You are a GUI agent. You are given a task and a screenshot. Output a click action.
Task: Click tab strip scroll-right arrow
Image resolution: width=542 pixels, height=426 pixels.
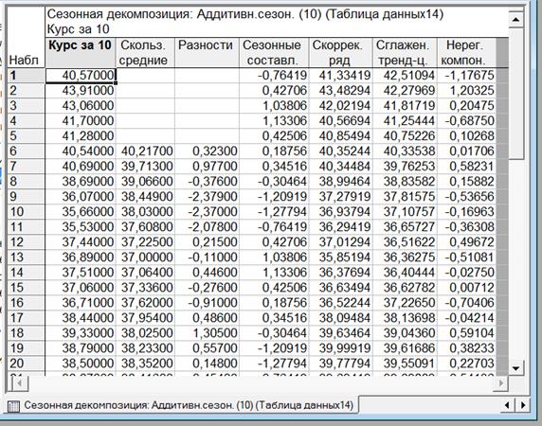(522, 404)
